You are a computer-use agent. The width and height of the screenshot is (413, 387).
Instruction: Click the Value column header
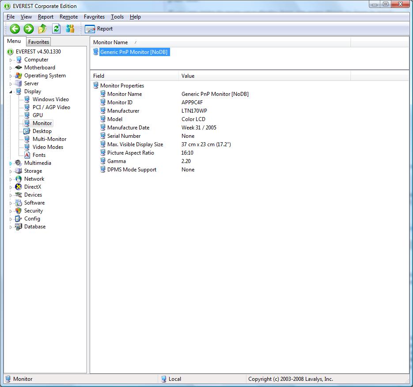[x=265, y=76]
